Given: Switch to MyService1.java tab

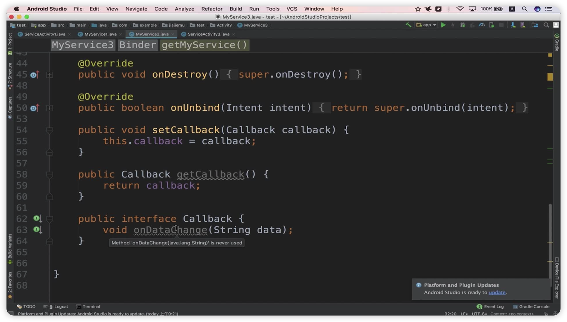Looking at the screenshot, I should click(x=100, y=34).
